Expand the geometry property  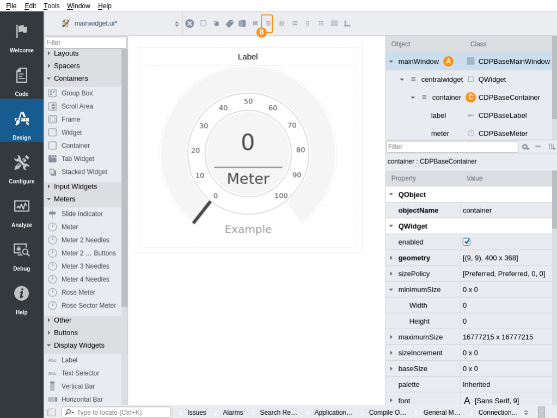point(391,258)
